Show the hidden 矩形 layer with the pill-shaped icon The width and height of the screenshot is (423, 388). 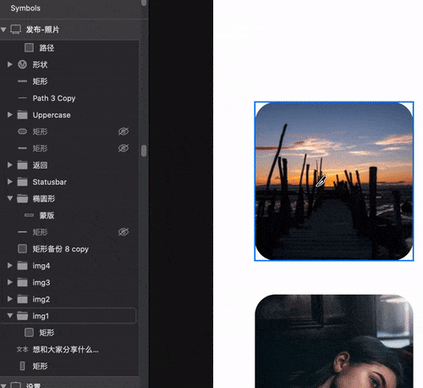(124, 131)
